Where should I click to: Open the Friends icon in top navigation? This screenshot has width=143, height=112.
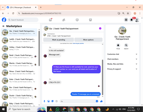pyautogui.click(x=64, y=20)
